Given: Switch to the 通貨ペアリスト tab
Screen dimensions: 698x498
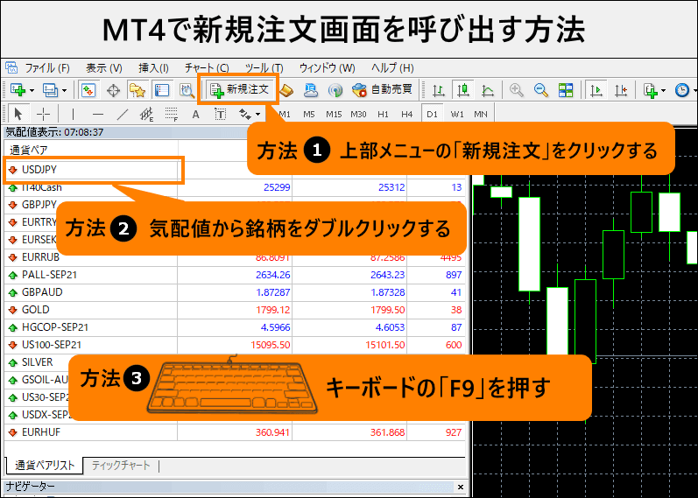Looking at the screenshot, I should coord(45,466).
